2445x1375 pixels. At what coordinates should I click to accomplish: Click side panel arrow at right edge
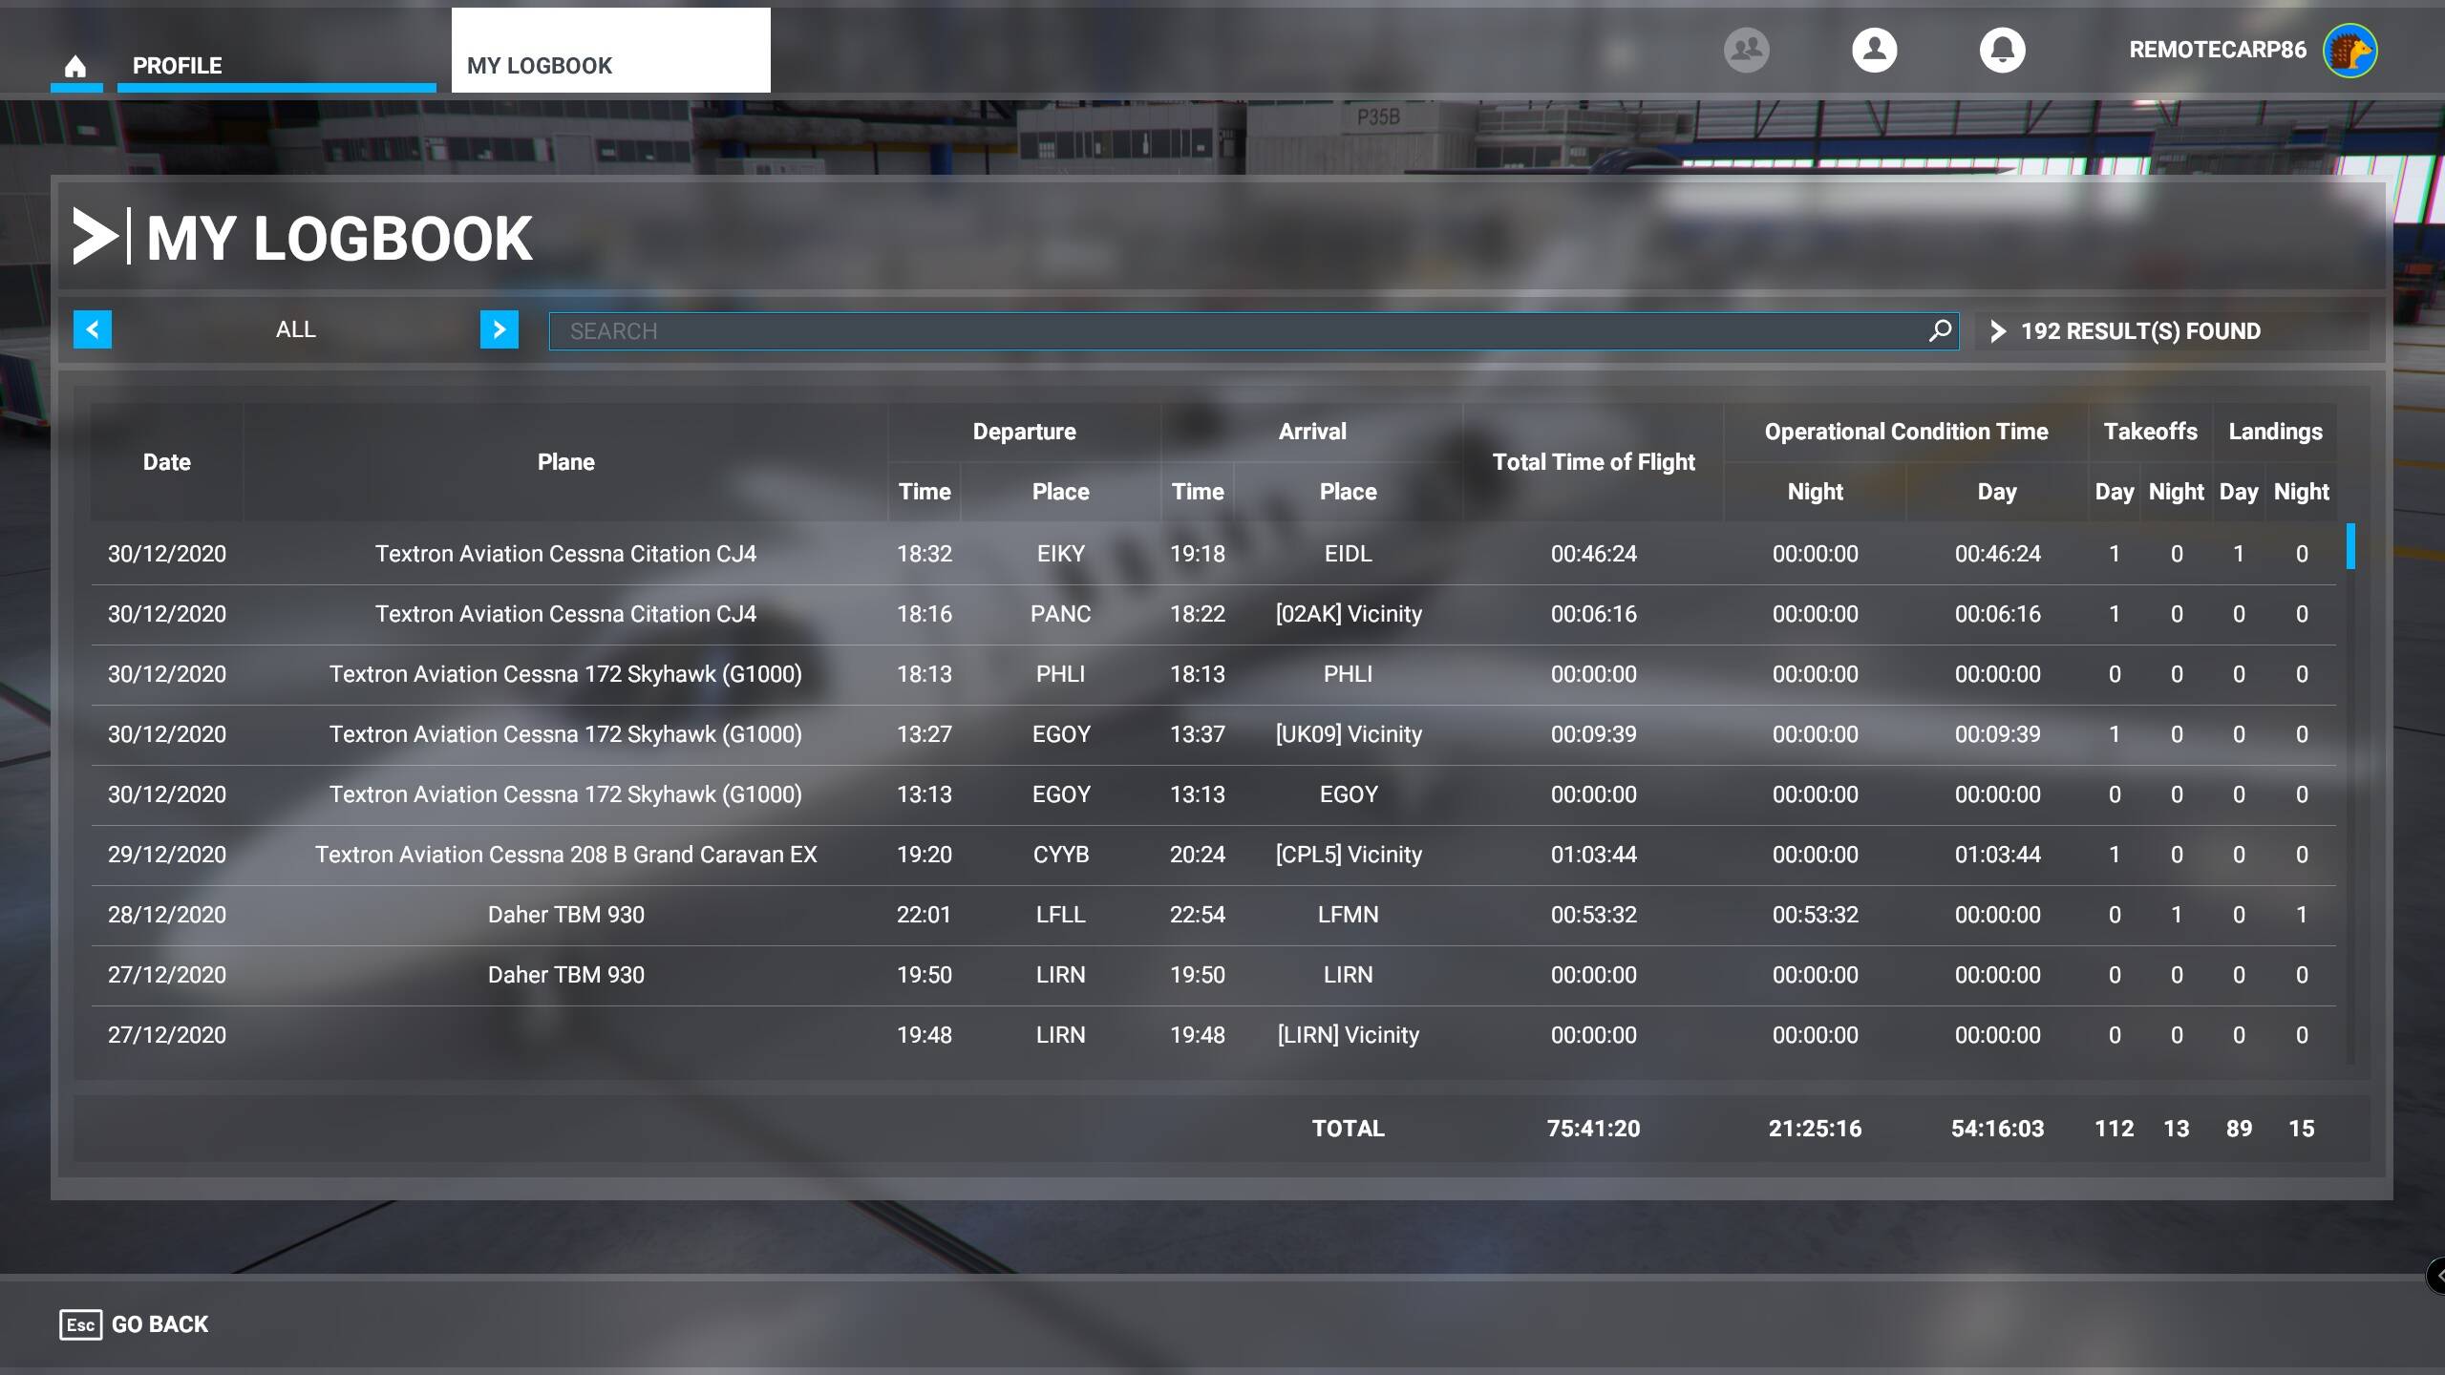click(2436, 1275)
